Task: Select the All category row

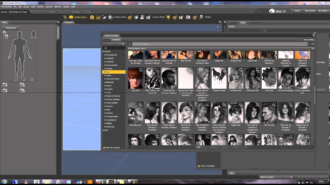Action: (x=114, y=48)
